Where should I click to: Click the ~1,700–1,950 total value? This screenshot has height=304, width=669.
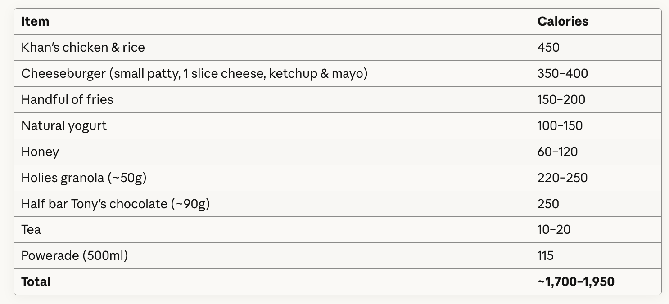coord(576,282)
